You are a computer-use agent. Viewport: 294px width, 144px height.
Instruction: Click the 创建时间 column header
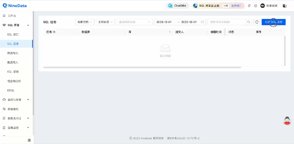pos(216,32)
